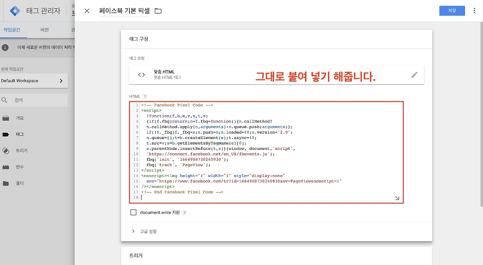Click the 태그 유형 label
Image resolution: width=483 pixels, height=265 pixels.
pos(137,58)
